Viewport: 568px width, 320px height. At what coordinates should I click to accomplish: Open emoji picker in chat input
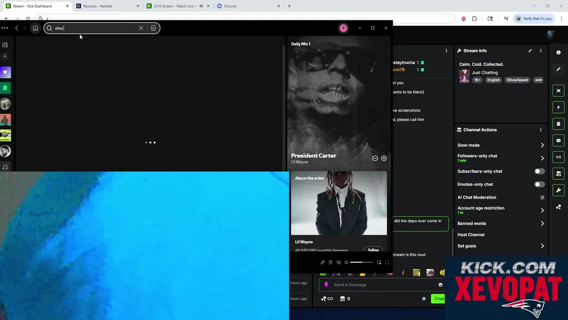point(440,284)
